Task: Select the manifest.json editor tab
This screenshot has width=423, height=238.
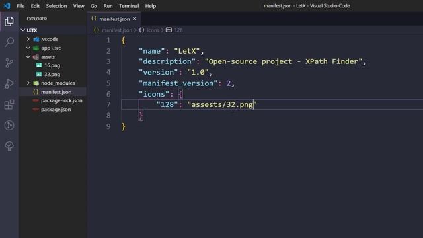Action: coord(114,19)
